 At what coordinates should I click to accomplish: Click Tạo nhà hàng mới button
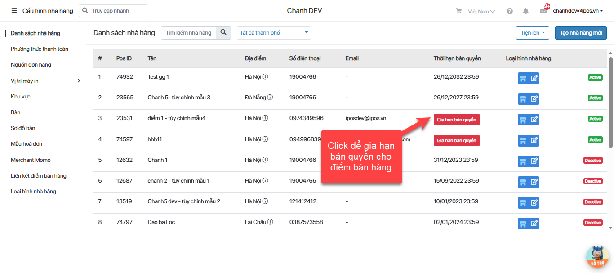(581, 33)
